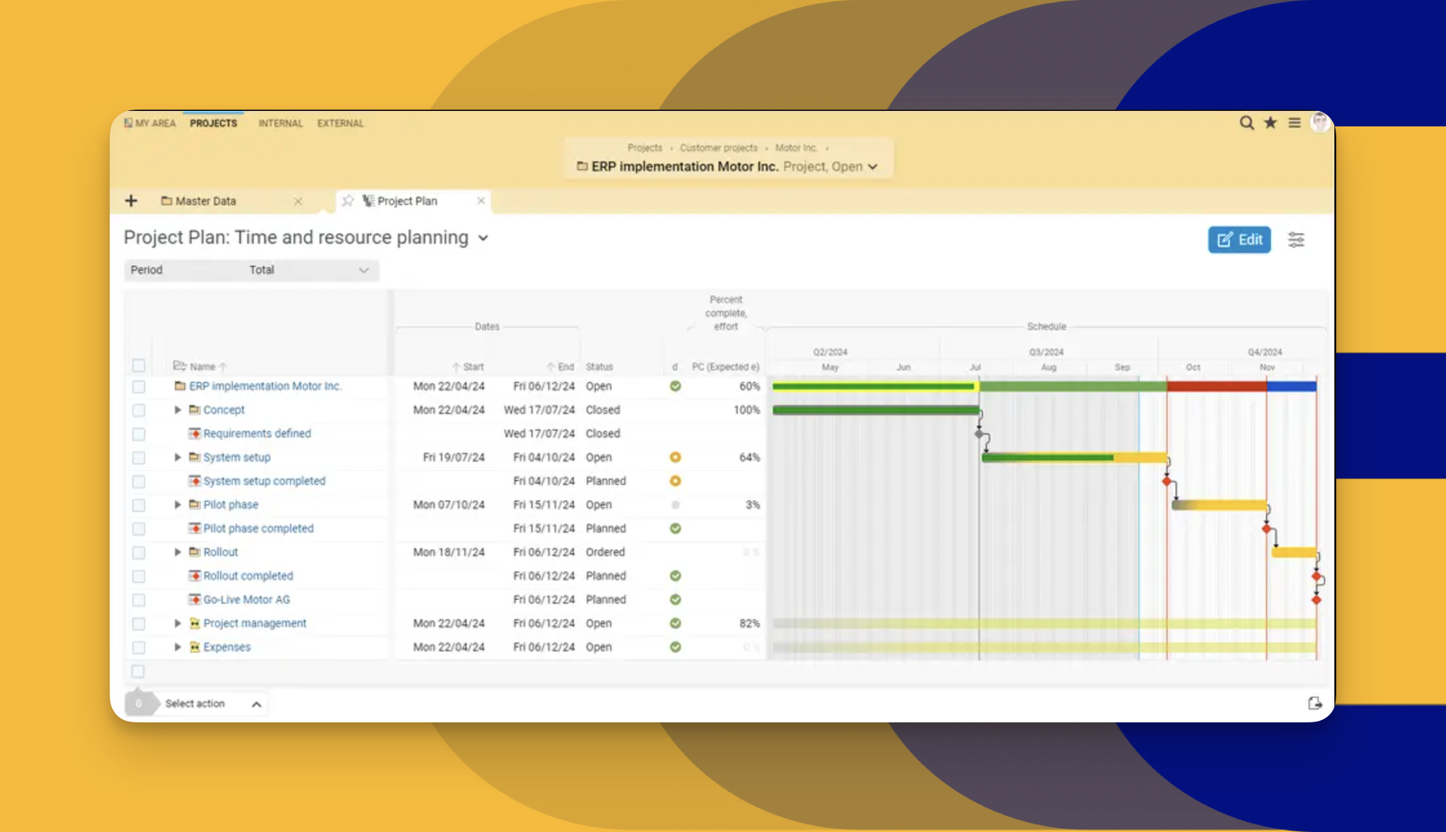Open the Rollout completed link

tap(248, 575)
